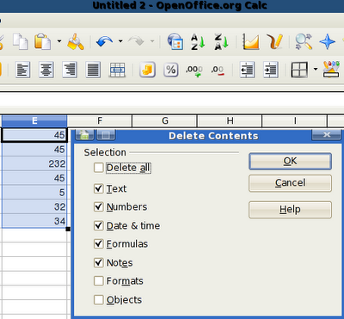The height and width of the screenshot is (319, 344).
Task: Uncheck the Formulas checkbox
Action: pos(99,244)
